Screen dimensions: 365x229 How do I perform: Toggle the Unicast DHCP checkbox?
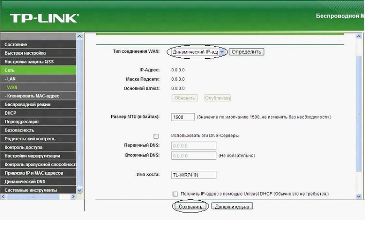(175, 194)
